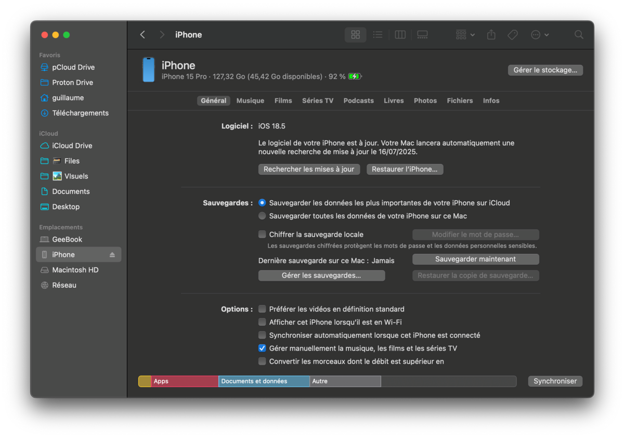Switch to the Musique tab
This screenshot has width=624, height=438.
point(250,101)
